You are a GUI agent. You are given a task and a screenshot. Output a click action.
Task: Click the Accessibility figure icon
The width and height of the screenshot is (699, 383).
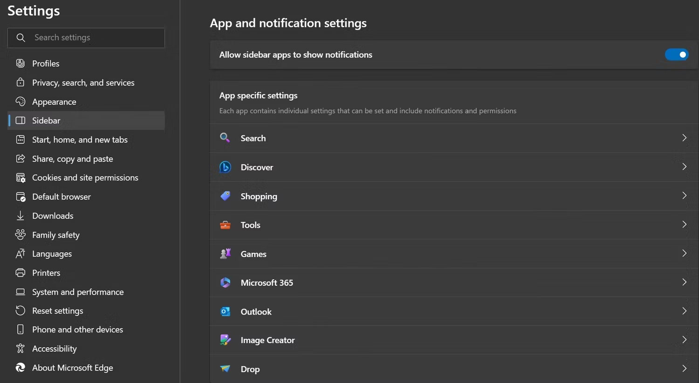click(21, 348)
